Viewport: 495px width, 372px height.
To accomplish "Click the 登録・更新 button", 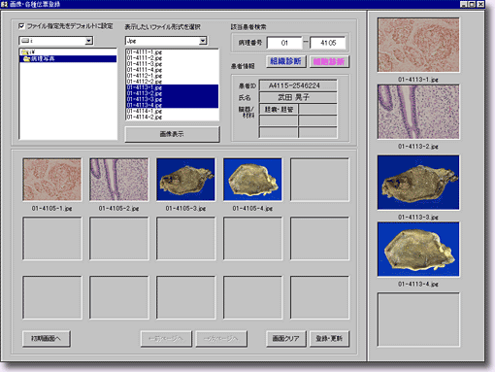I will [329, 339].
